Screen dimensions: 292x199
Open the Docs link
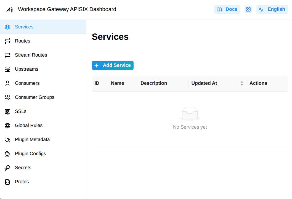pyautogui.click(x=227, y=9)
